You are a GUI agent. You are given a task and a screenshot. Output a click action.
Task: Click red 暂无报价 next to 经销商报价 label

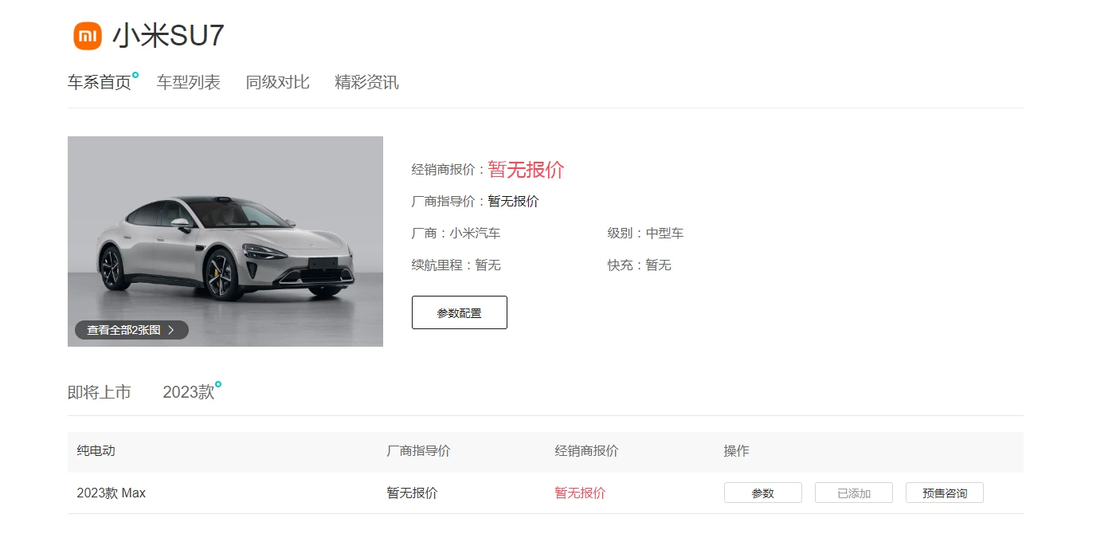tap(527, 170)
